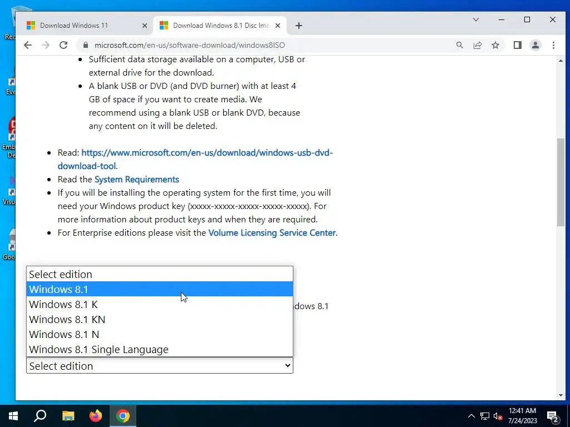Maximize the Chrome window

(527, 19)
